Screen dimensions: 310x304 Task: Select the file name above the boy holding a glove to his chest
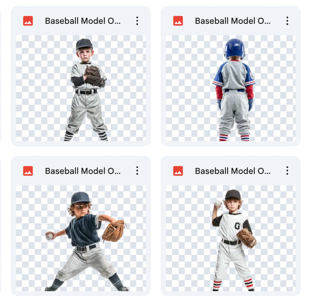click(x=83, y=21)
